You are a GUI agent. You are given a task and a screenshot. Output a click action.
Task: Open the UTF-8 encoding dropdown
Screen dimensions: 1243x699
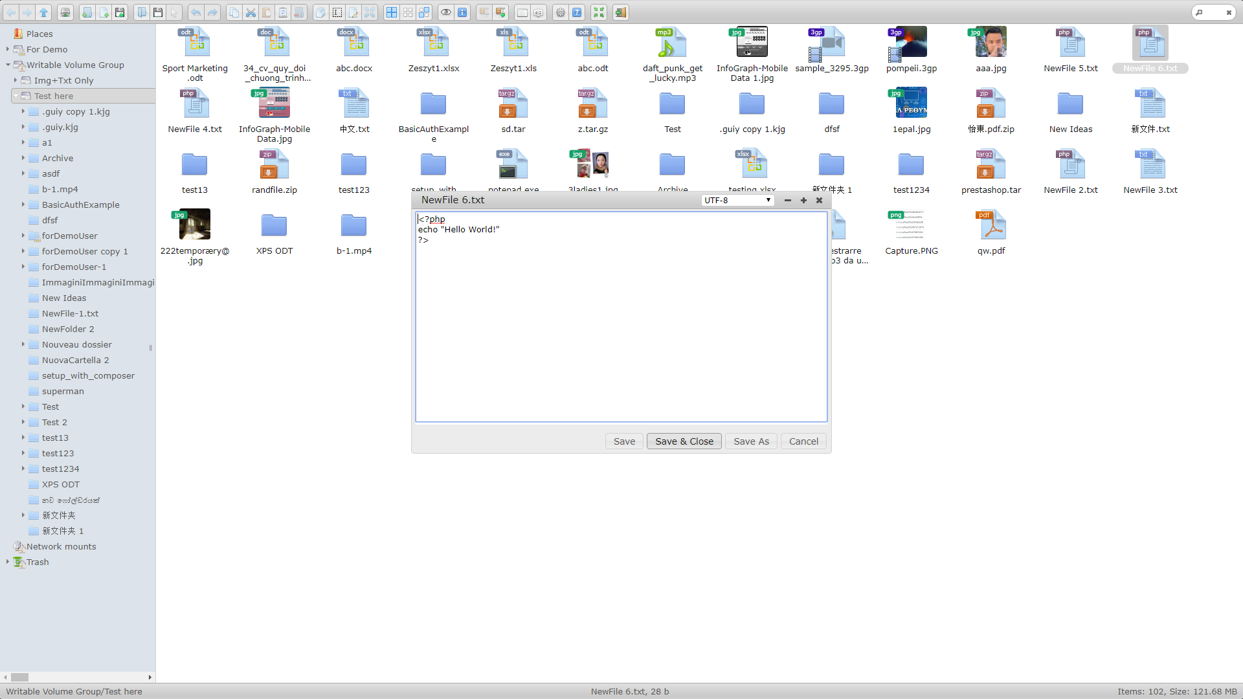(737, 201)
